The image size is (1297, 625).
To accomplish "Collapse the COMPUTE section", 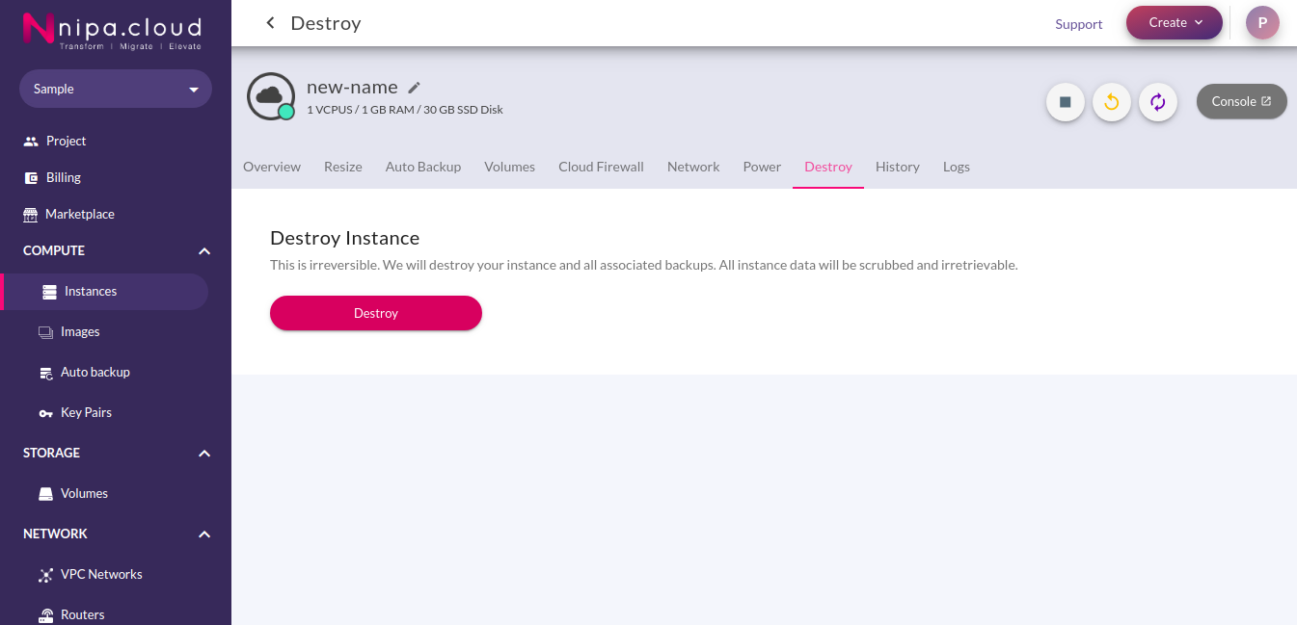I will coord(204,251).
